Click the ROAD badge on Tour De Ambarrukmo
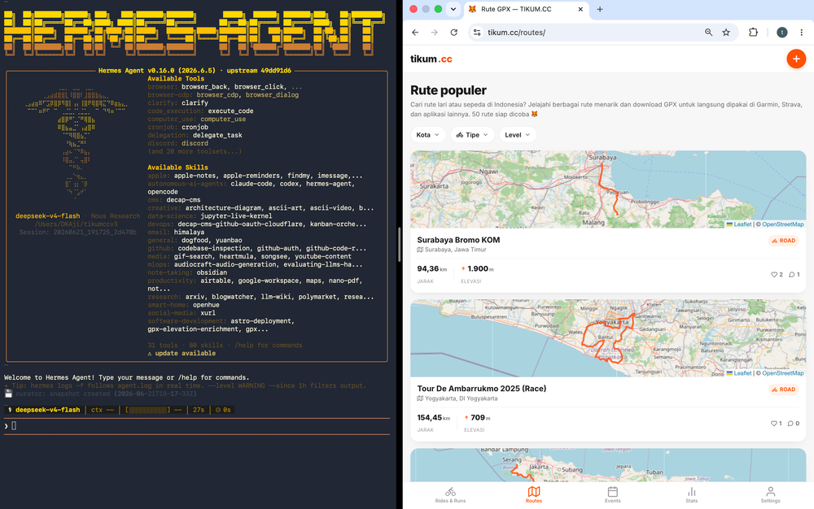The width and height of the screenshot is (814, 509). pos(783,389)
